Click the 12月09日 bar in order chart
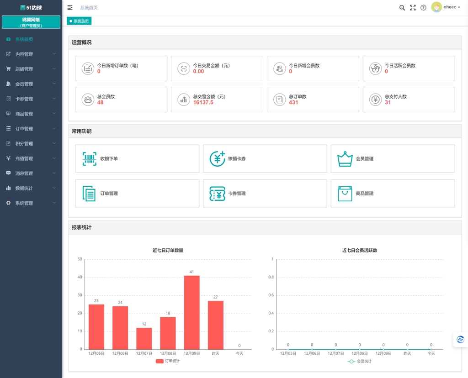This screenshot has width=468, height=378. click(191, 312)
